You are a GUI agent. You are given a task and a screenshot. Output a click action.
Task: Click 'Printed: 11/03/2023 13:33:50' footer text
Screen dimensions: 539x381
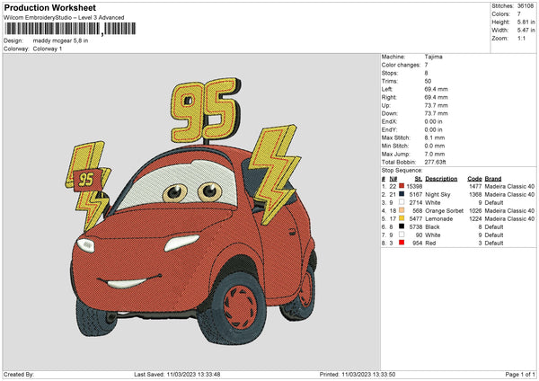tap(358, 374)
